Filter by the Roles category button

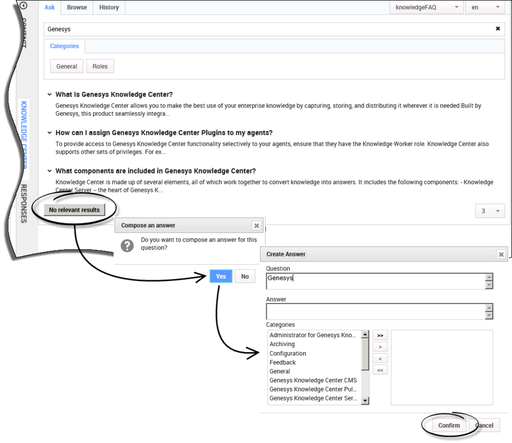coord(100,66)
